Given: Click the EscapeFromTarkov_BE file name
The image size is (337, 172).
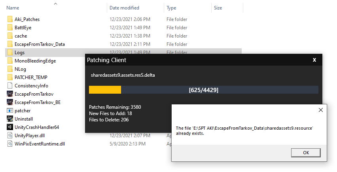Looking at the screenshot, I should tap(38, 102).
